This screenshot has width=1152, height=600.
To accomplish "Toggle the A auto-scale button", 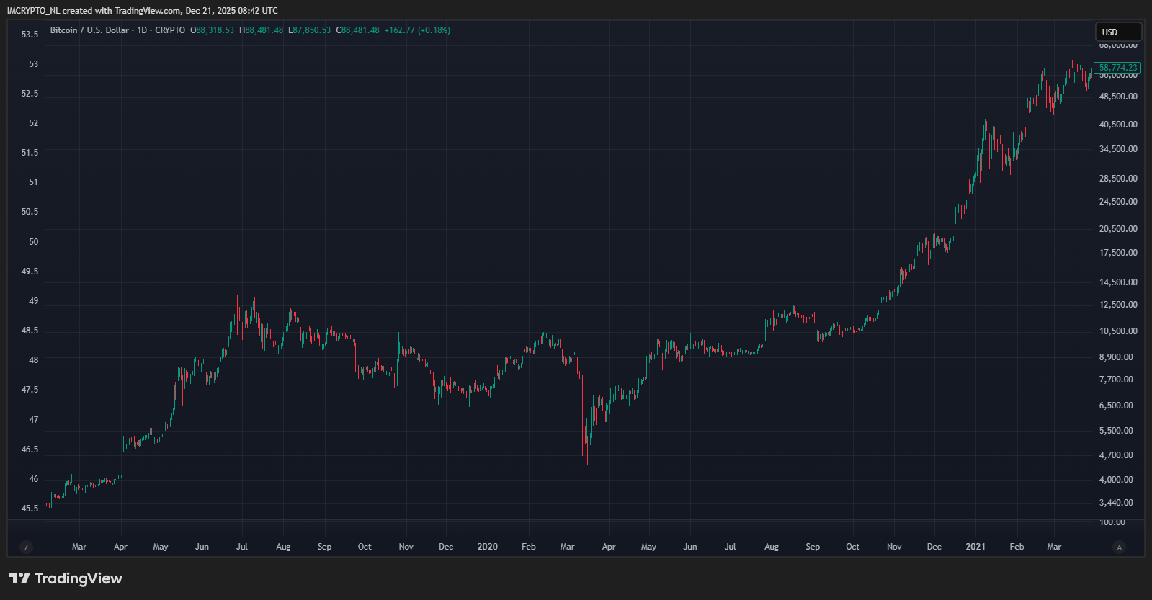I will click(1119, 547).
